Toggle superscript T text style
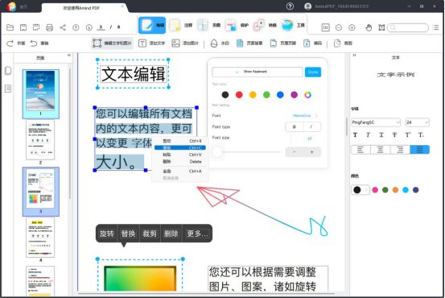 click(408, 135)
